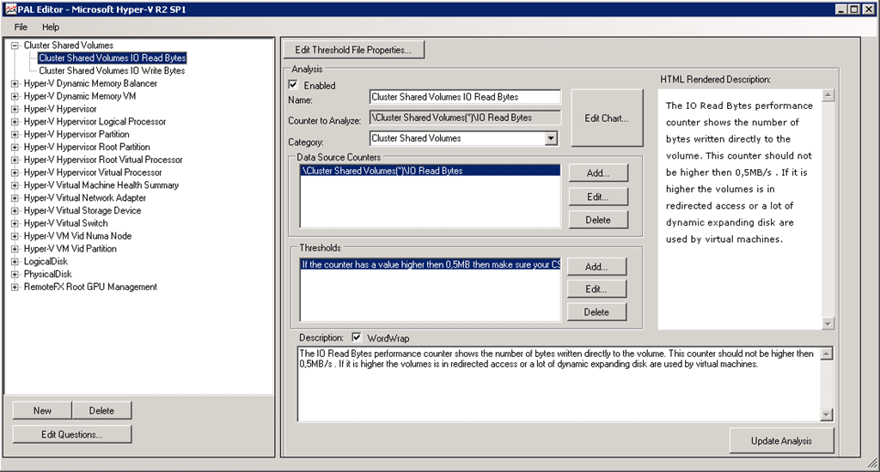Add a new Threshold
The width and height of the screenshot is (880, 472).
[596, 267]
